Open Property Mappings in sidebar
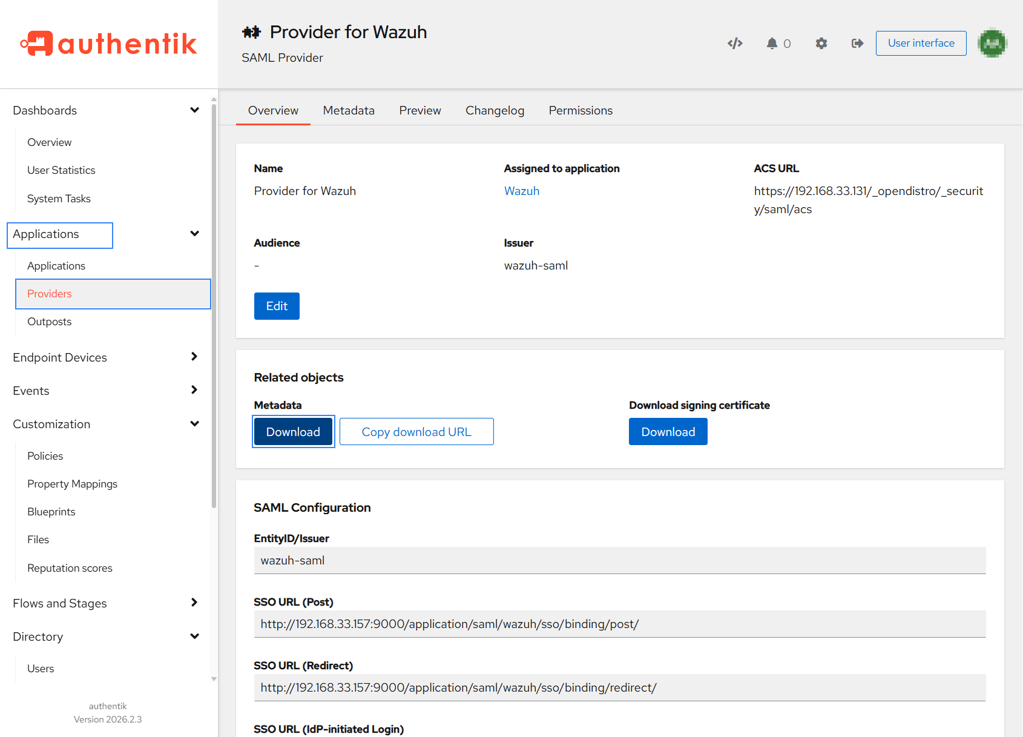Image resolution: width=1023 pixels, height=737 pixels. click(73, 484)
